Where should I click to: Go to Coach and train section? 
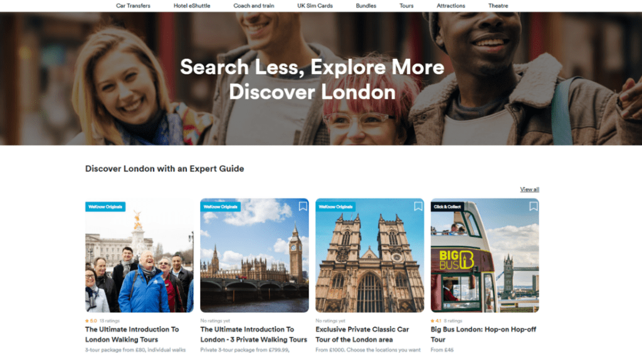254,6
